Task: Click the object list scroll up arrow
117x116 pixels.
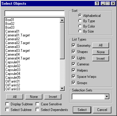Action: (x=62, y=20)
